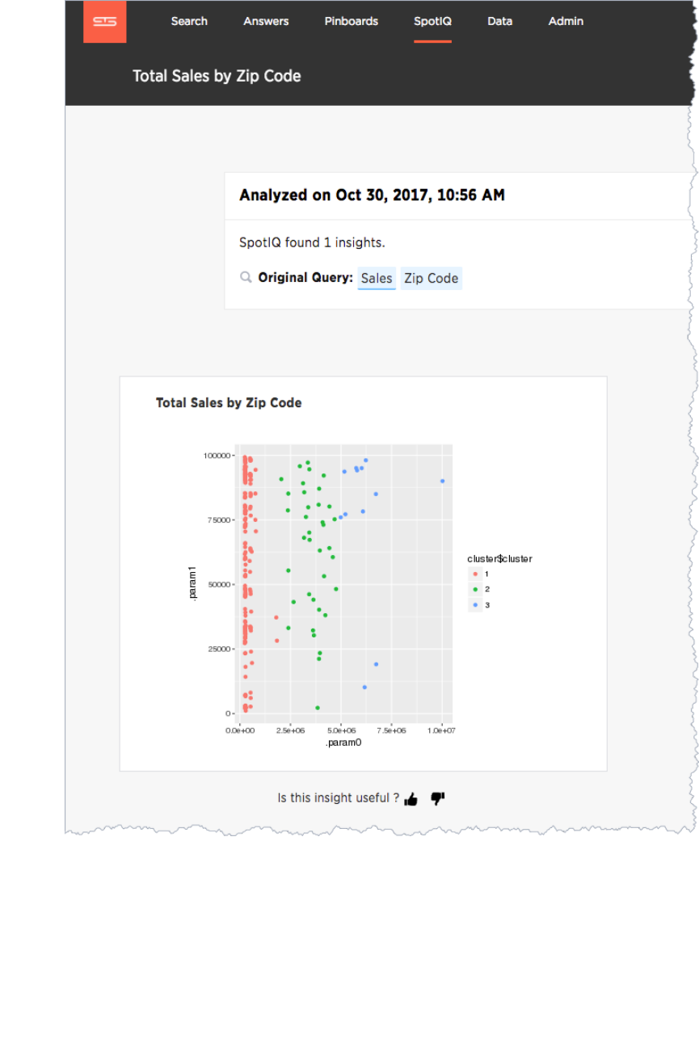Click the ThoughtSpot logo icon
This screenshot has height=1064, width=699.
click(104, 22)
